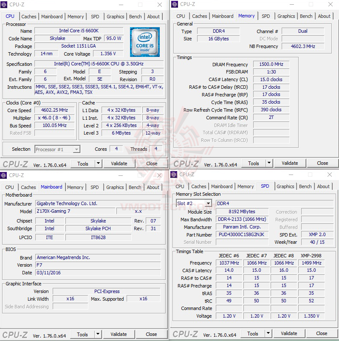Select SPD tab in CPU window

coord(95,17)
